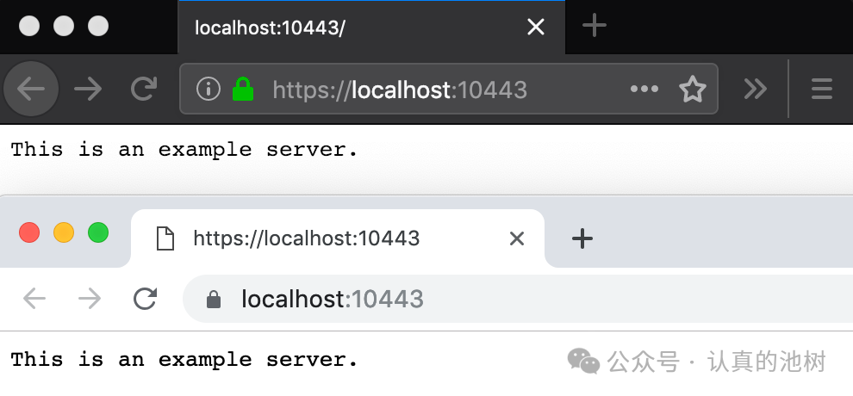Click the forward arrow in the dark Firefox toolbar
The width and height of the screenshot is (853, 396).
88,89
